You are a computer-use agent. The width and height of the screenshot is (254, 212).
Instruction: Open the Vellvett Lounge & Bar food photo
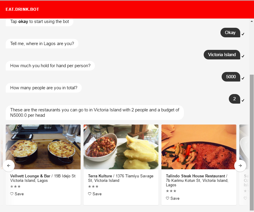pyautogui.click(x=43, y=147)
